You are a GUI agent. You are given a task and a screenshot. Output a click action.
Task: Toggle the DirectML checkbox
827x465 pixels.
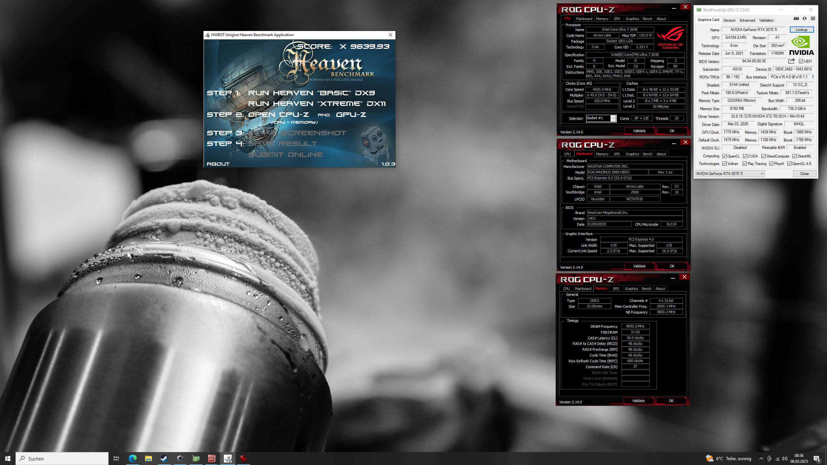click(x=794, y=156)
